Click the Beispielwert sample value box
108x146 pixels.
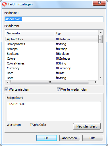tap(54, 111)
